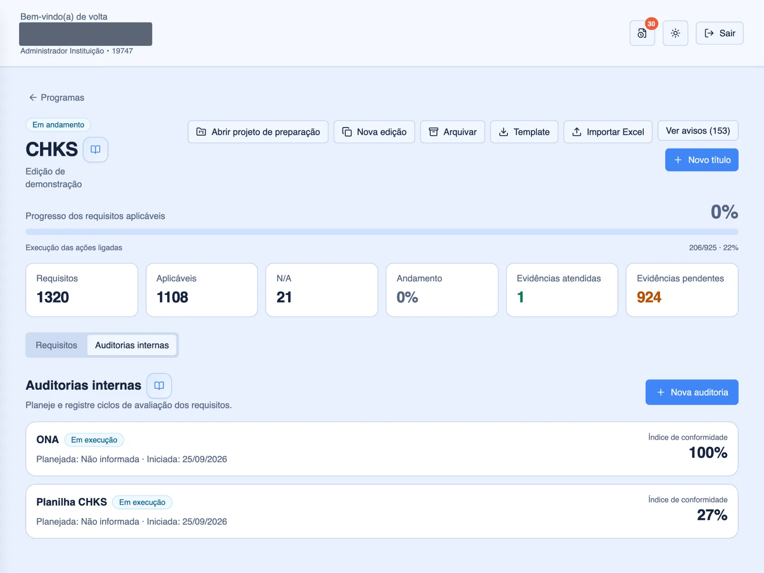Image resolution: width=764 pixels, height=573 pixels.
Task: Open the Planilha CHKS audit row
Action: click(x=382, y=511)
